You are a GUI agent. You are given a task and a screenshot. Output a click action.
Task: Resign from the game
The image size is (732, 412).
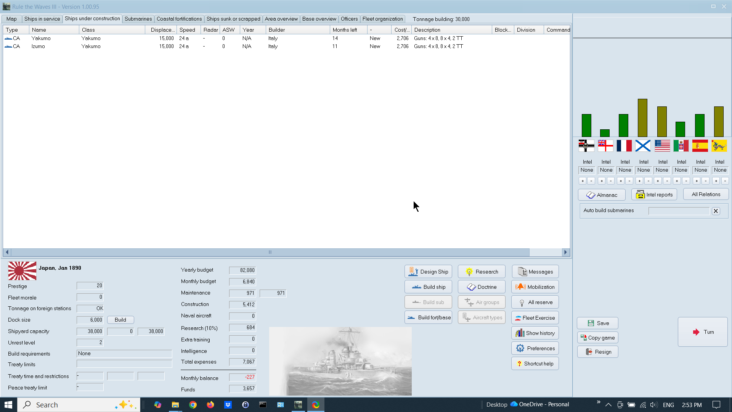coord(597,352)
